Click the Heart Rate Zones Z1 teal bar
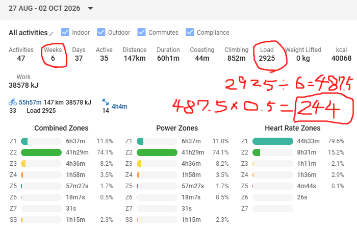The width and height of the screenshot is (357, 230). 273,141
